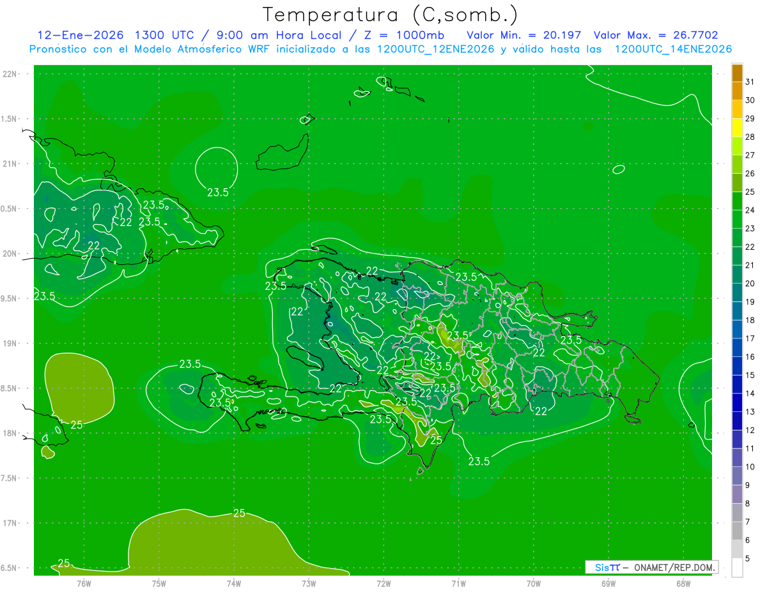Viewport: 767px width, 592px height.
Task: Click the 76W longitude axis label
Action: click(84, 583)
